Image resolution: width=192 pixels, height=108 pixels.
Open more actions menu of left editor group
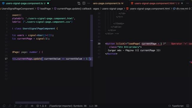[89, 3]
